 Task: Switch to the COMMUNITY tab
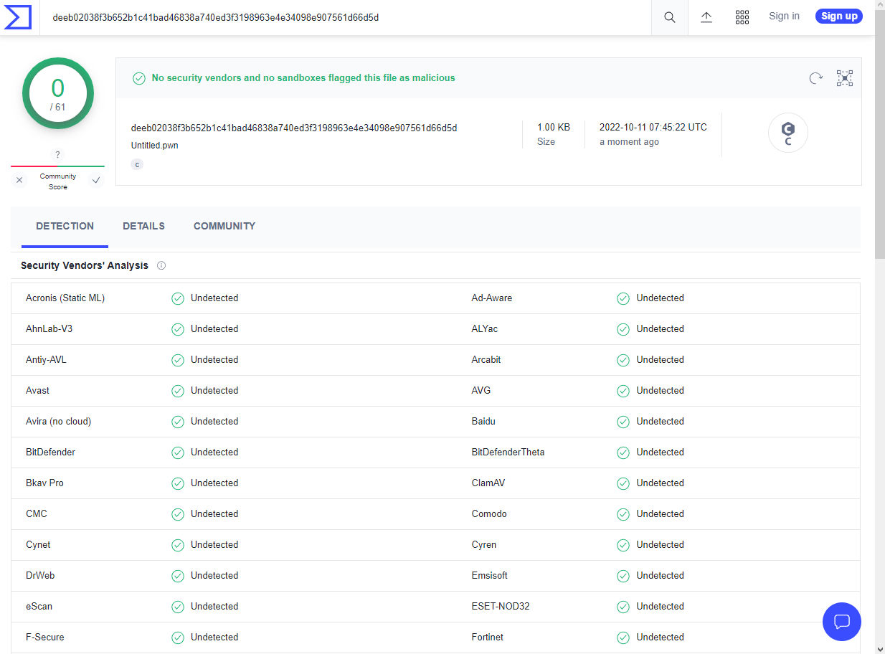(x=224, y=226)
